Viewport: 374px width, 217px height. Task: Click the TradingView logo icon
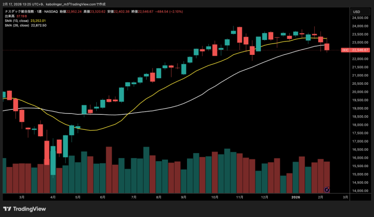point(7,209)
